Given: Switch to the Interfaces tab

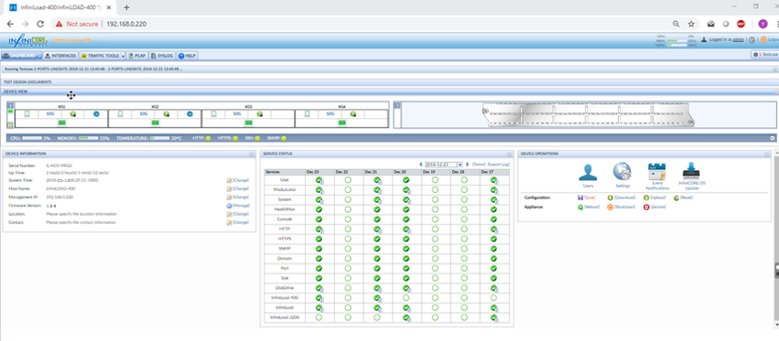Looking at the screenshot, I should point(60,56).
